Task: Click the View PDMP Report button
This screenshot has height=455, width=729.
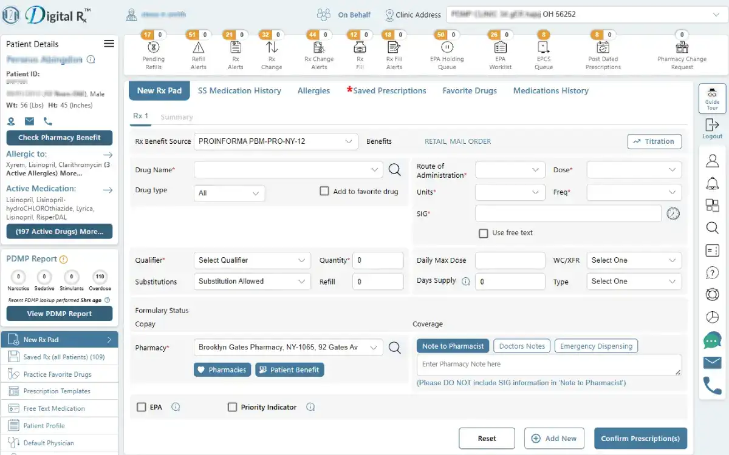Action: point(60,314)
